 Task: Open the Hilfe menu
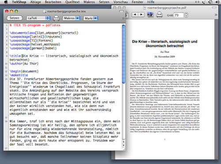pyautogui.click(x=151, y=2)
